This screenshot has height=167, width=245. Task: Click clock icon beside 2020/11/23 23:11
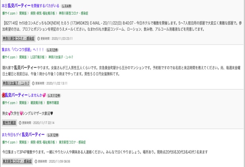pyautogui.click(x=39, y=39)
